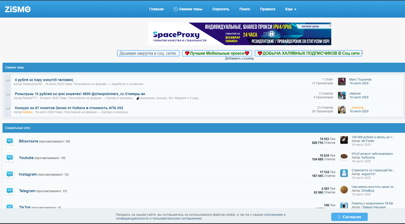Accept cookies with the Согласен button

[349, 217]
